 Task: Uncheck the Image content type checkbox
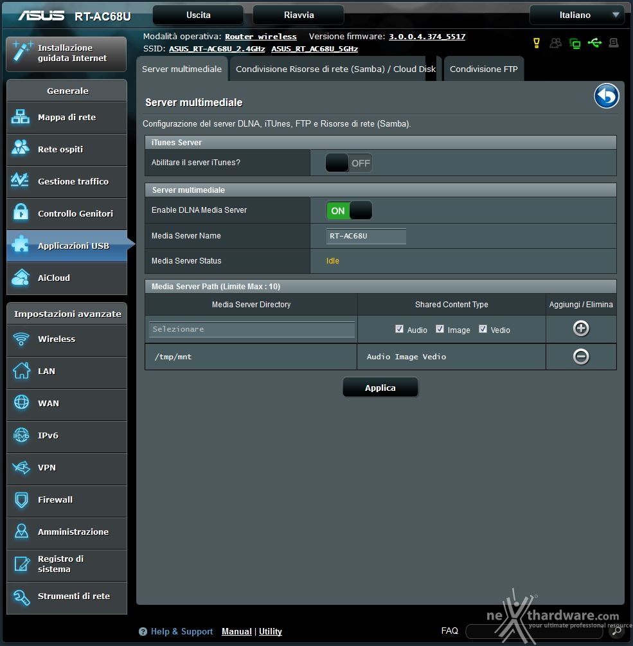(x=440, y=328)
